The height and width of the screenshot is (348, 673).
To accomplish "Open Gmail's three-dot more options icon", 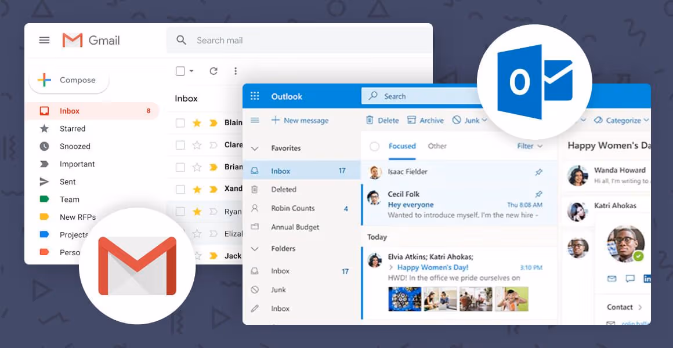I will pyautogui.click(x=236, y=70).
